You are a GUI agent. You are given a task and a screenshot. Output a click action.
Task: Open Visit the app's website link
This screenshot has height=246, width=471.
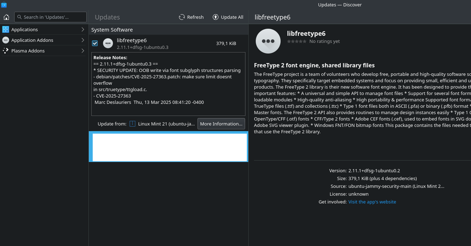(x=372, y=202)
